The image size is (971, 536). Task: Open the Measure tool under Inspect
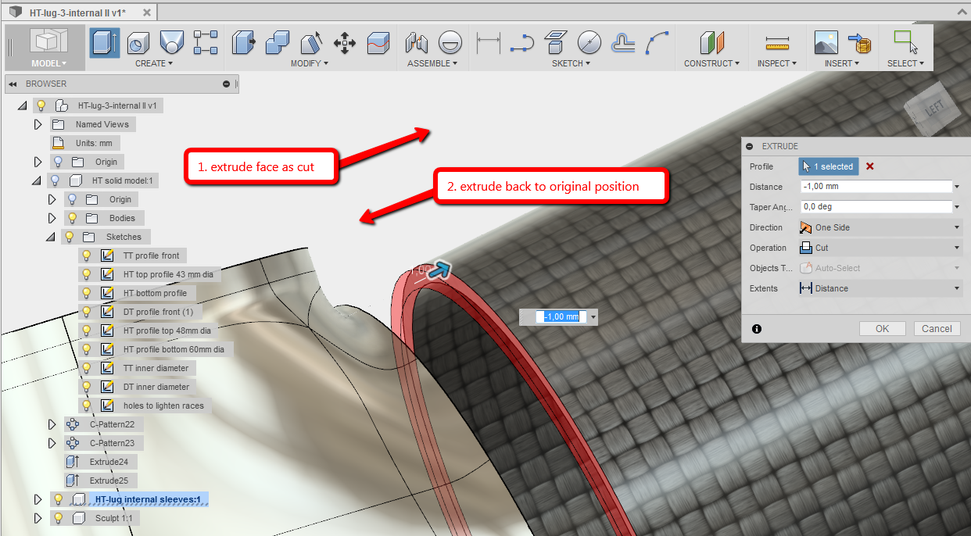777,45
